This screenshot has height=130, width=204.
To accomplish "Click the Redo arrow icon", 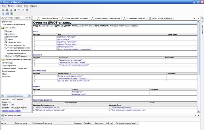I will point(23,10).
